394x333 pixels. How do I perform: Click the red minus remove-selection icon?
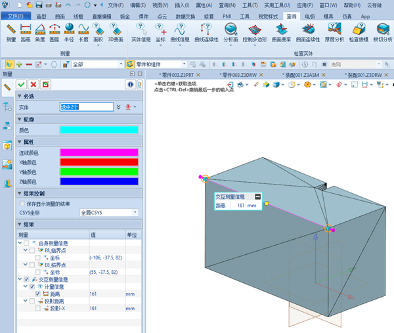coord(29,64)
